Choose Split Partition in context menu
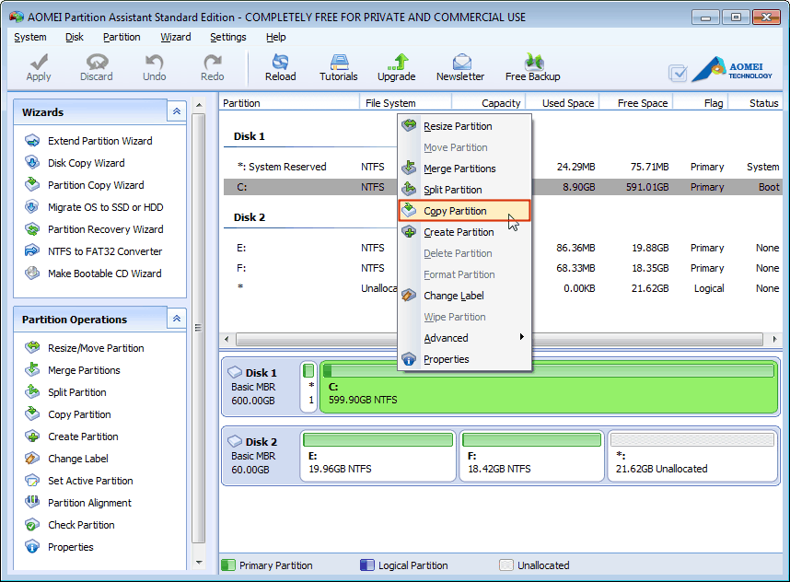The width and height of the screenshot is (790, 582). coord(465,190)
